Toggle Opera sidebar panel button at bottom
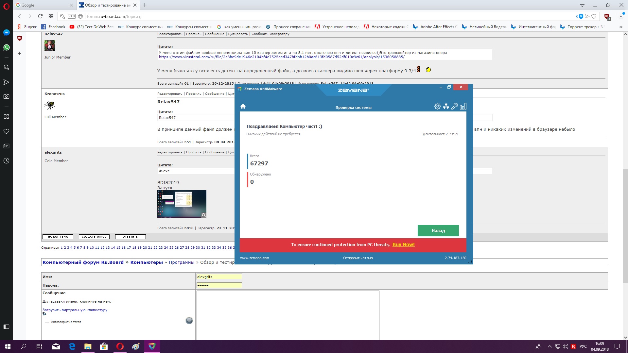628x353 pixels. coord(6,327)
